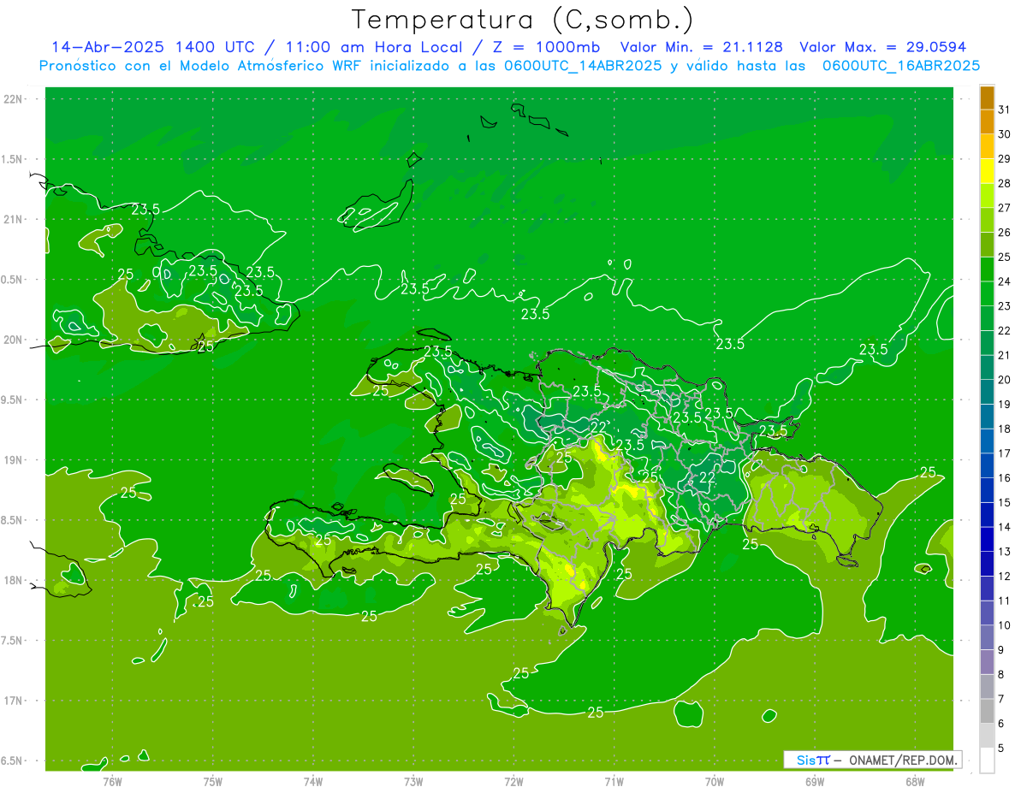1027x793 pixels.
Task: Click the blue colorbar band between 15 and 16
Action: (x=987, y=490)
